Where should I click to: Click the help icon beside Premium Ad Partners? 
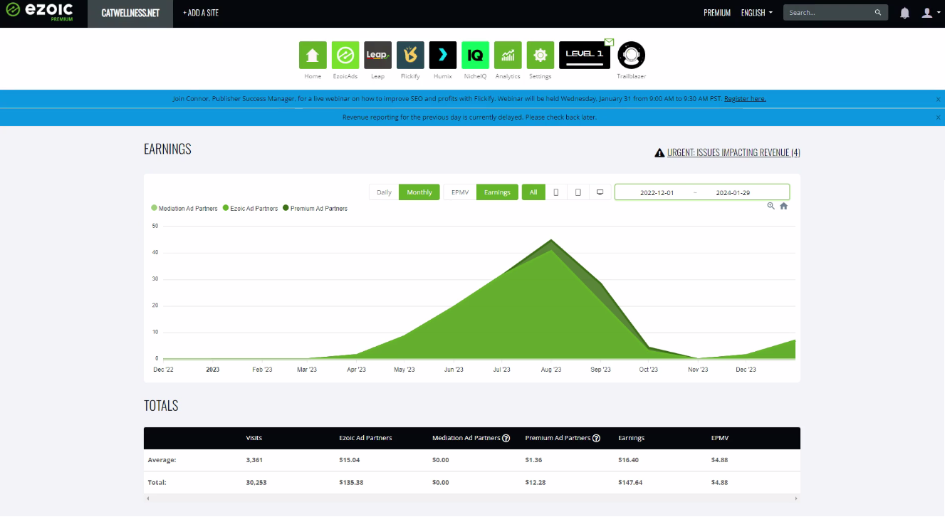[596, 439]
